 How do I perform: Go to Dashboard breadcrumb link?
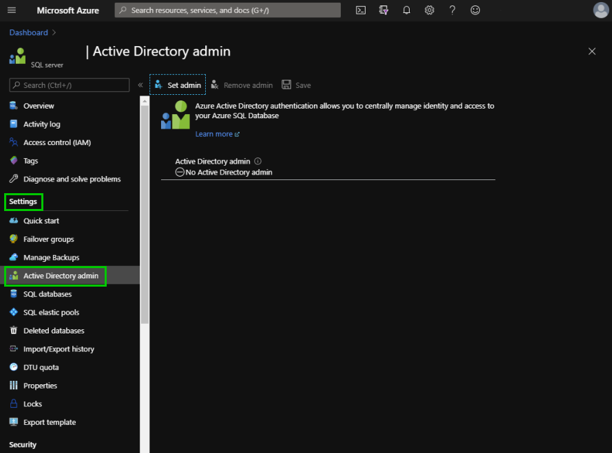[x=28, y=32]
